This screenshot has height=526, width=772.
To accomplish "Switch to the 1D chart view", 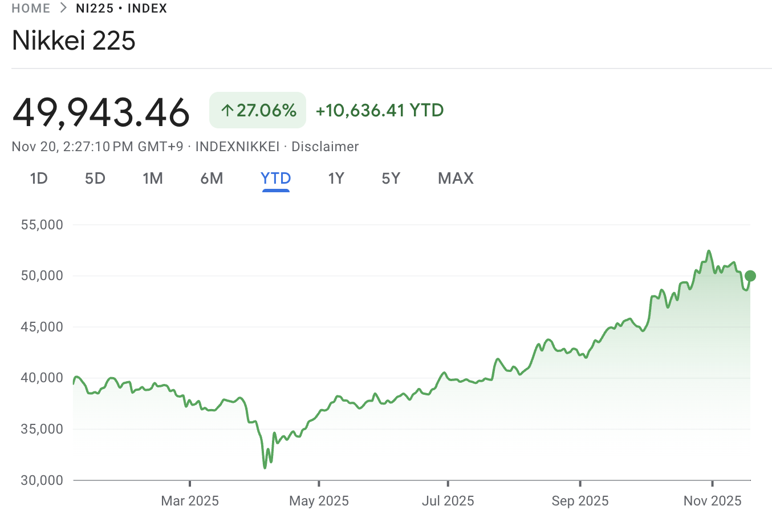I will (x=39, y=178).
